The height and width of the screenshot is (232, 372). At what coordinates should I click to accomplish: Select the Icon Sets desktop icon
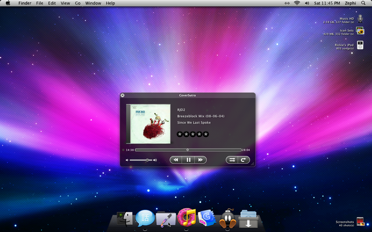click(x=360, y=31)
